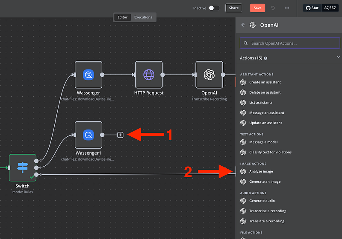Select the HTTP Request globe node

click(149, 75)
